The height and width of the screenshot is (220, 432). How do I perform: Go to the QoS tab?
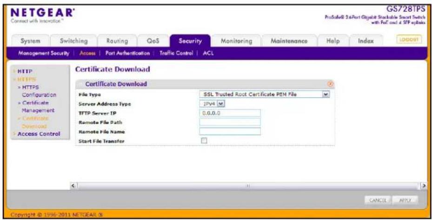click(x=153, y=41)
